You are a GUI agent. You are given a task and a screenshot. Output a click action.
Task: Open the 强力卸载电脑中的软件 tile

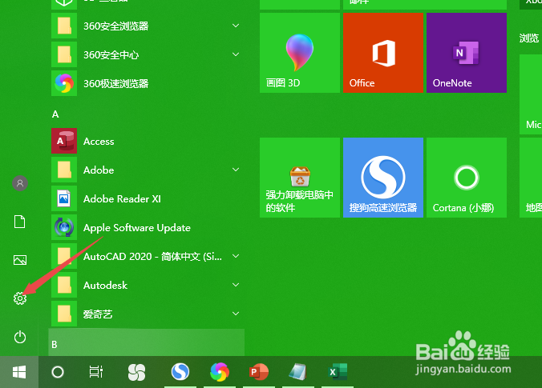(x=300, y=178)
